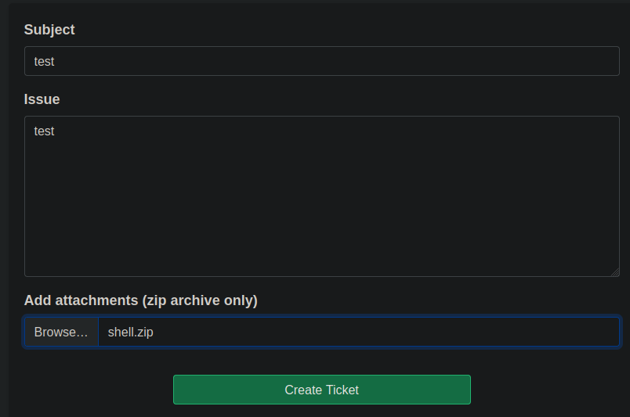Open file picker with Browse button
This screenshot has height=417, width=630.
(x=61, y=332)
